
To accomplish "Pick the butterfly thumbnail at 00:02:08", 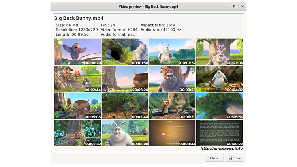I will click(x=220, y=52).
